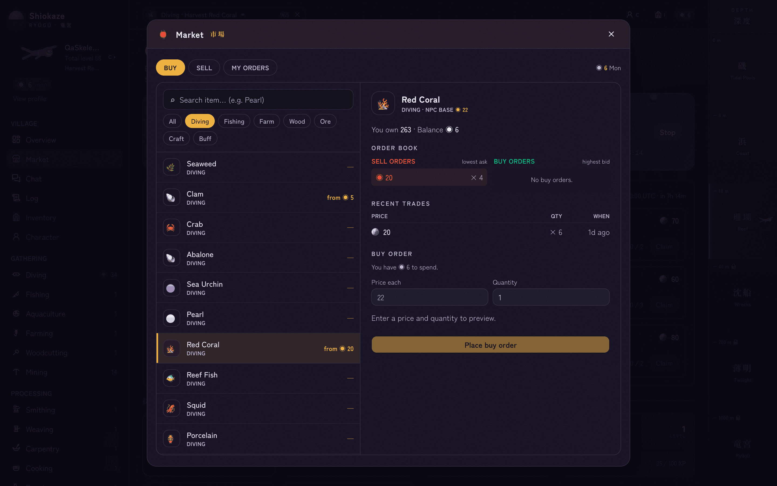The width and height of the screenshot is (777, 486).
Task: Click the red lantern Market icon
Action: [163, 35]
